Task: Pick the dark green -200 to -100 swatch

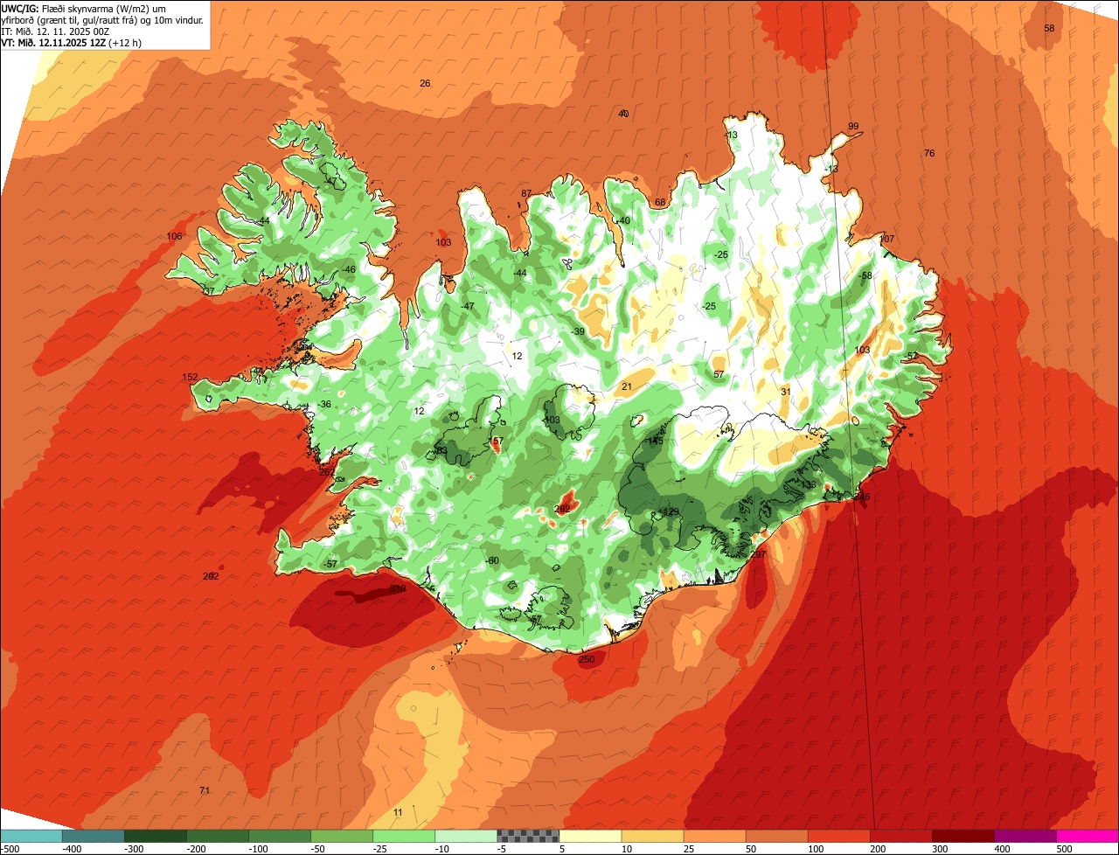Action: (x=217, y=836)
